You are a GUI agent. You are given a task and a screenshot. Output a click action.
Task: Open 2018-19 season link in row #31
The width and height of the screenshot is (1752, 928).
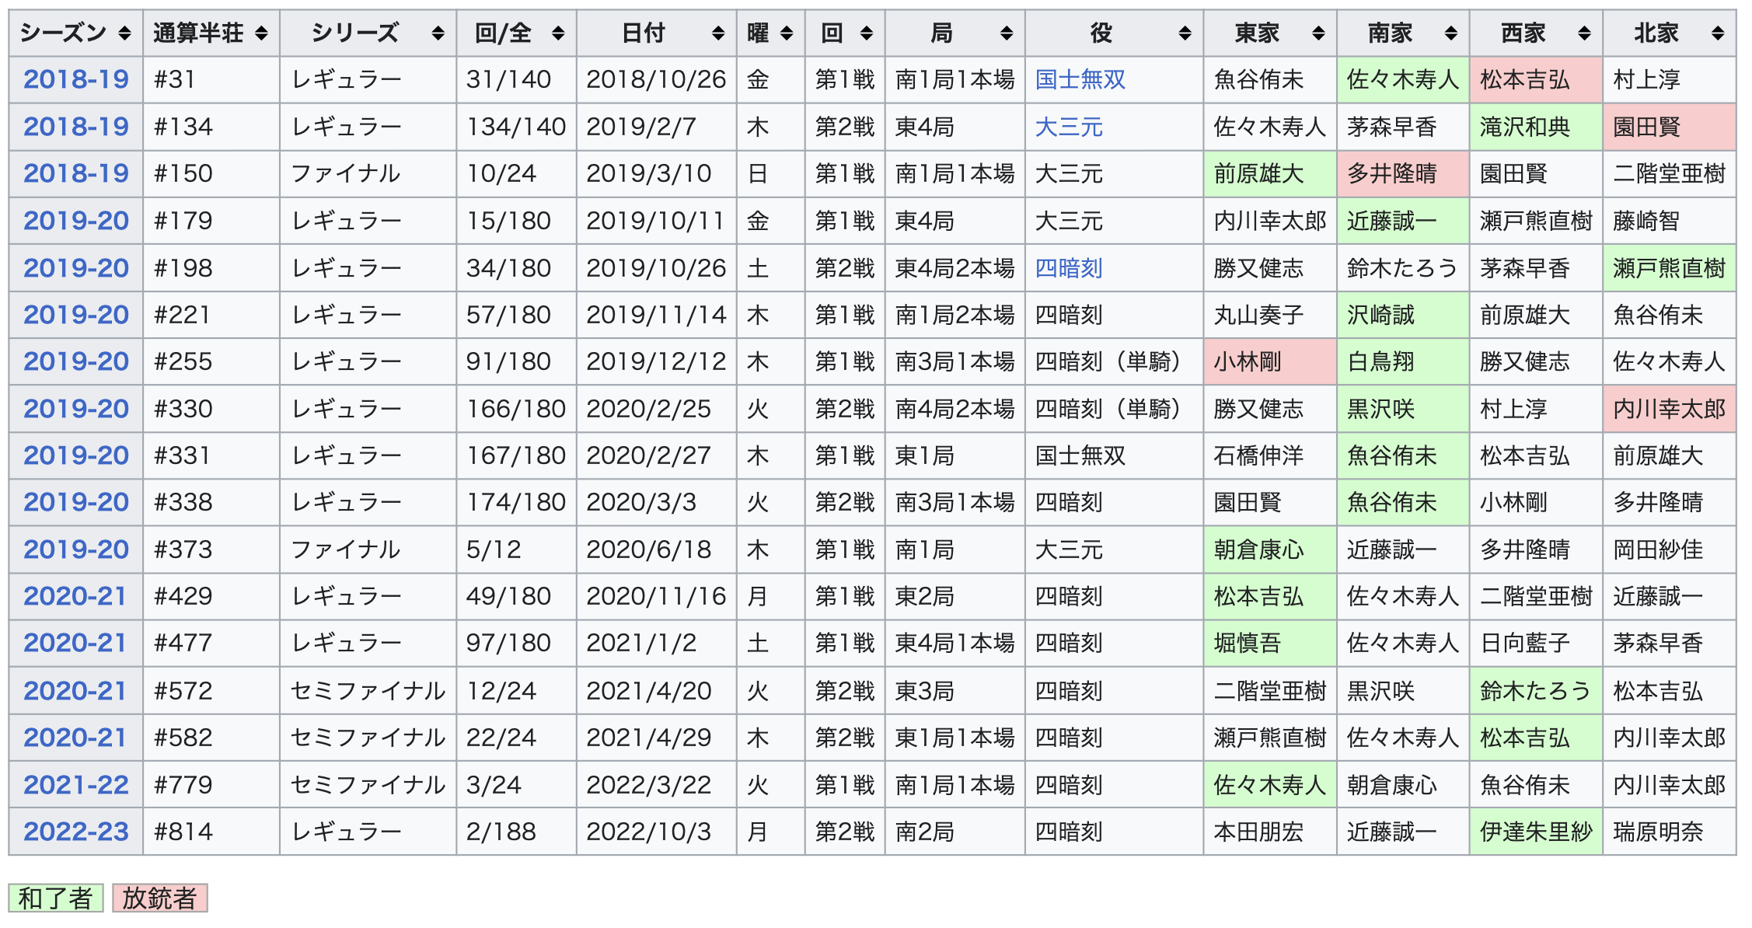pos(76,79)
